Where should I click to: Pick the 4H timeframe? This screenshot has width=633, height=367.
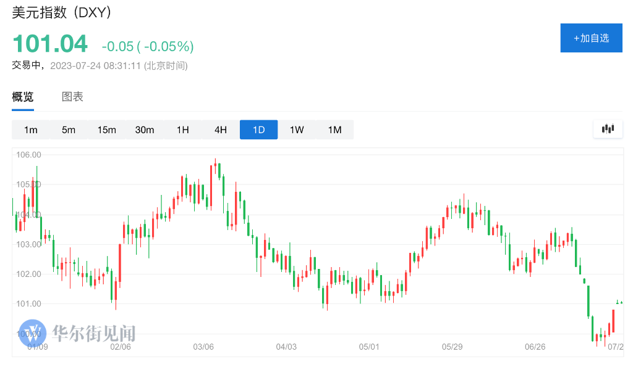[x=221, y=130]
